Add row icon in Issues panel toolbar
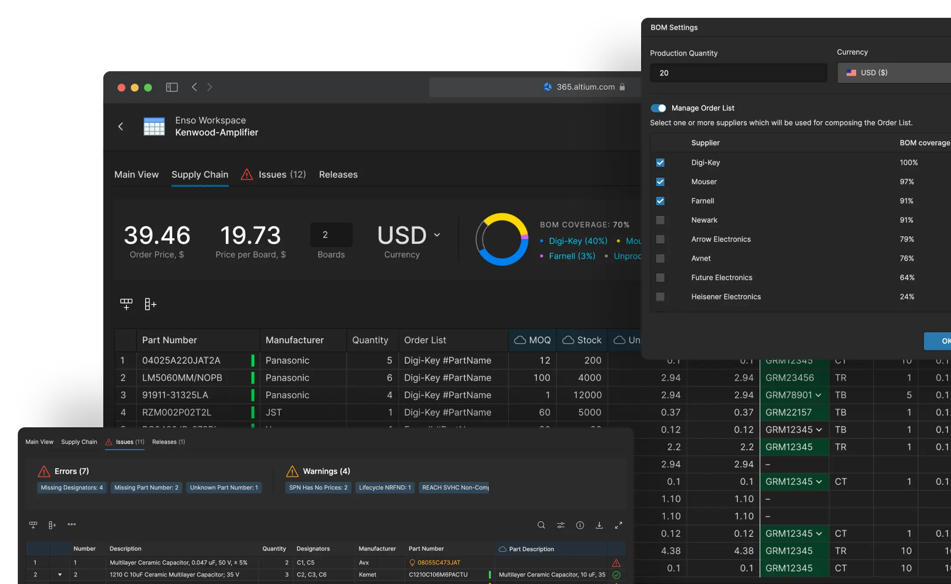Viewport: 951px width, 584px height. [33, 525]
